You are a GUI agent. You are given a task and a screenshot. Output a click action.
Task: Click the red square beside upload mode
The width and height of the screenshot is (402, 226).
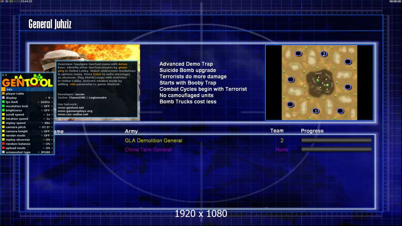pyautogui.click(x=3, y=148)
